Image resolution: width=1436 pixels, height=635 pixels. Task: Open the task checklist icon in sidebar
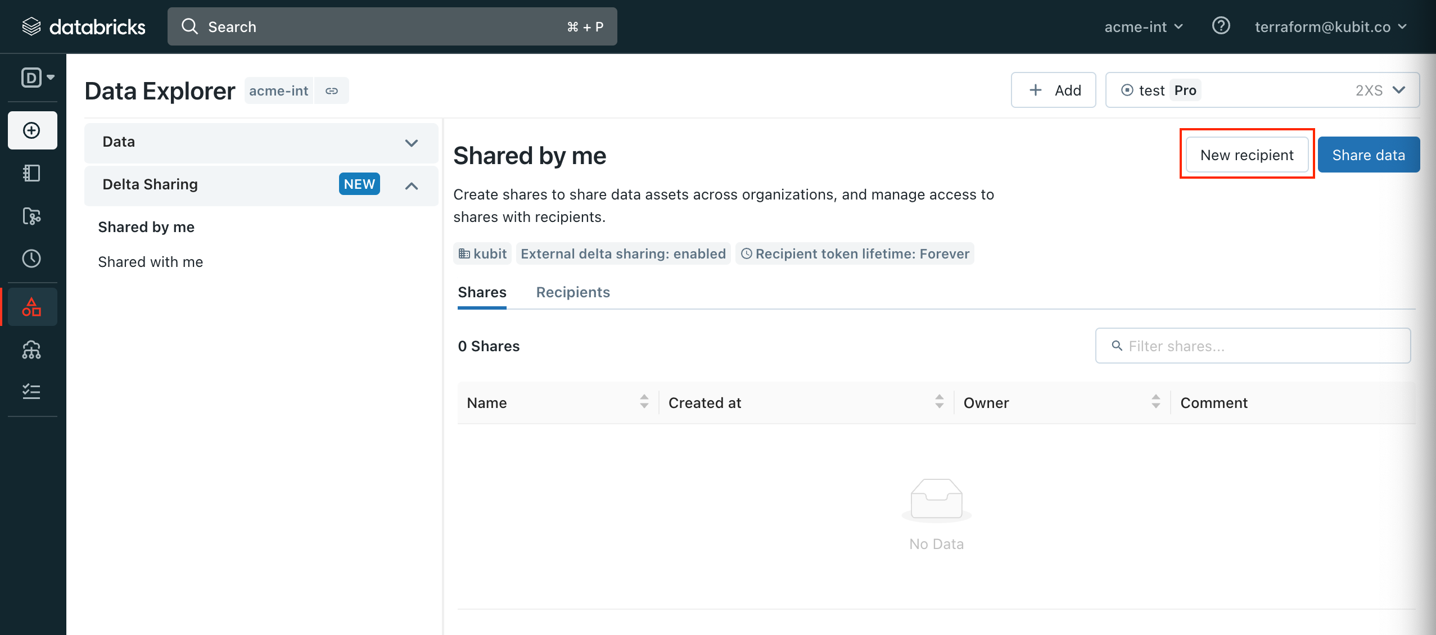[32, 391]
